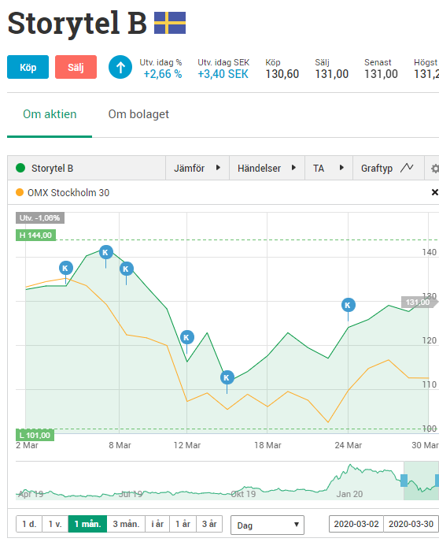Screen dimensions: 439x542
Task: Switch to the Om aktien tab
Action: coord(50,114)
